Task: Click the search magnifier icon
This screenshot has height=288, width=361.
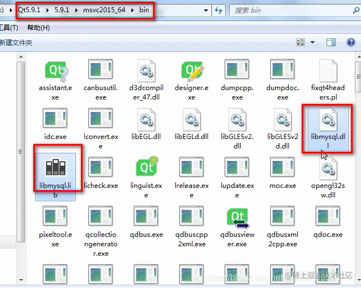Action: coord(356,10)
